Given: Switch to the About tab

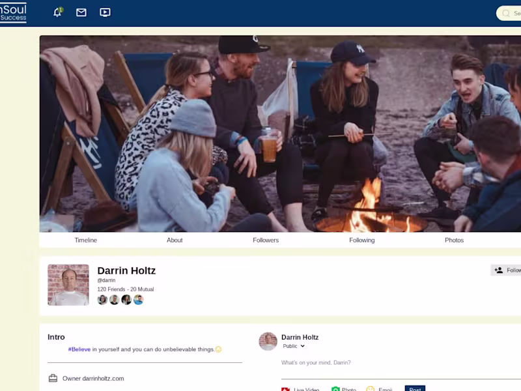Looking at the screenshot, I should [x=175, y=240].
